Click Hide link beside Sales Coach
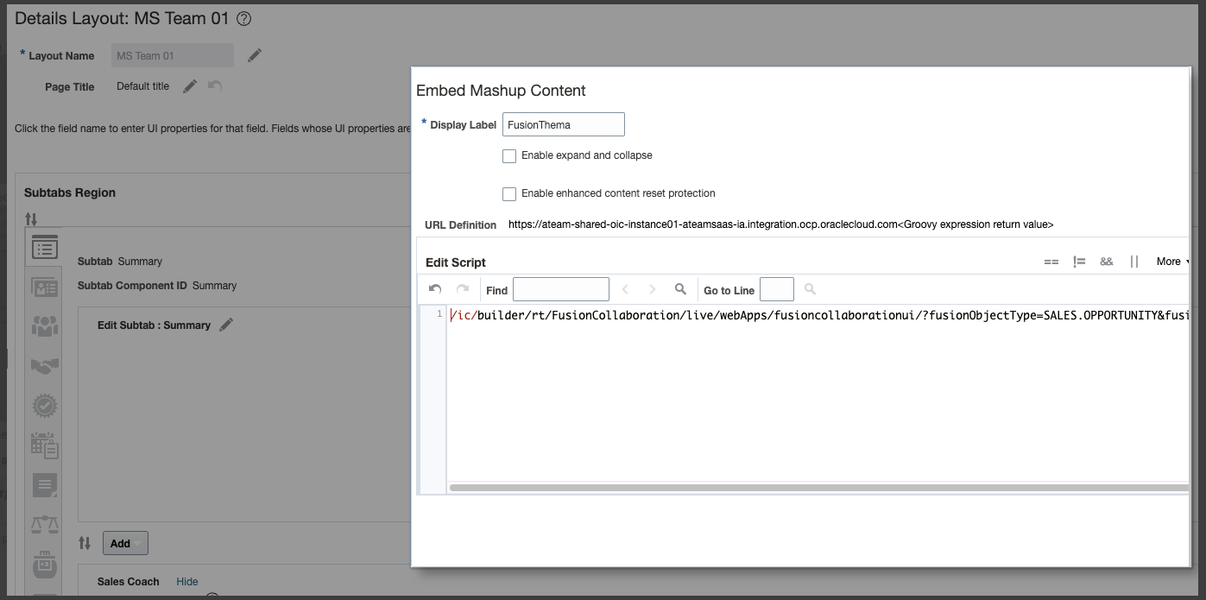 coord(187,582)
